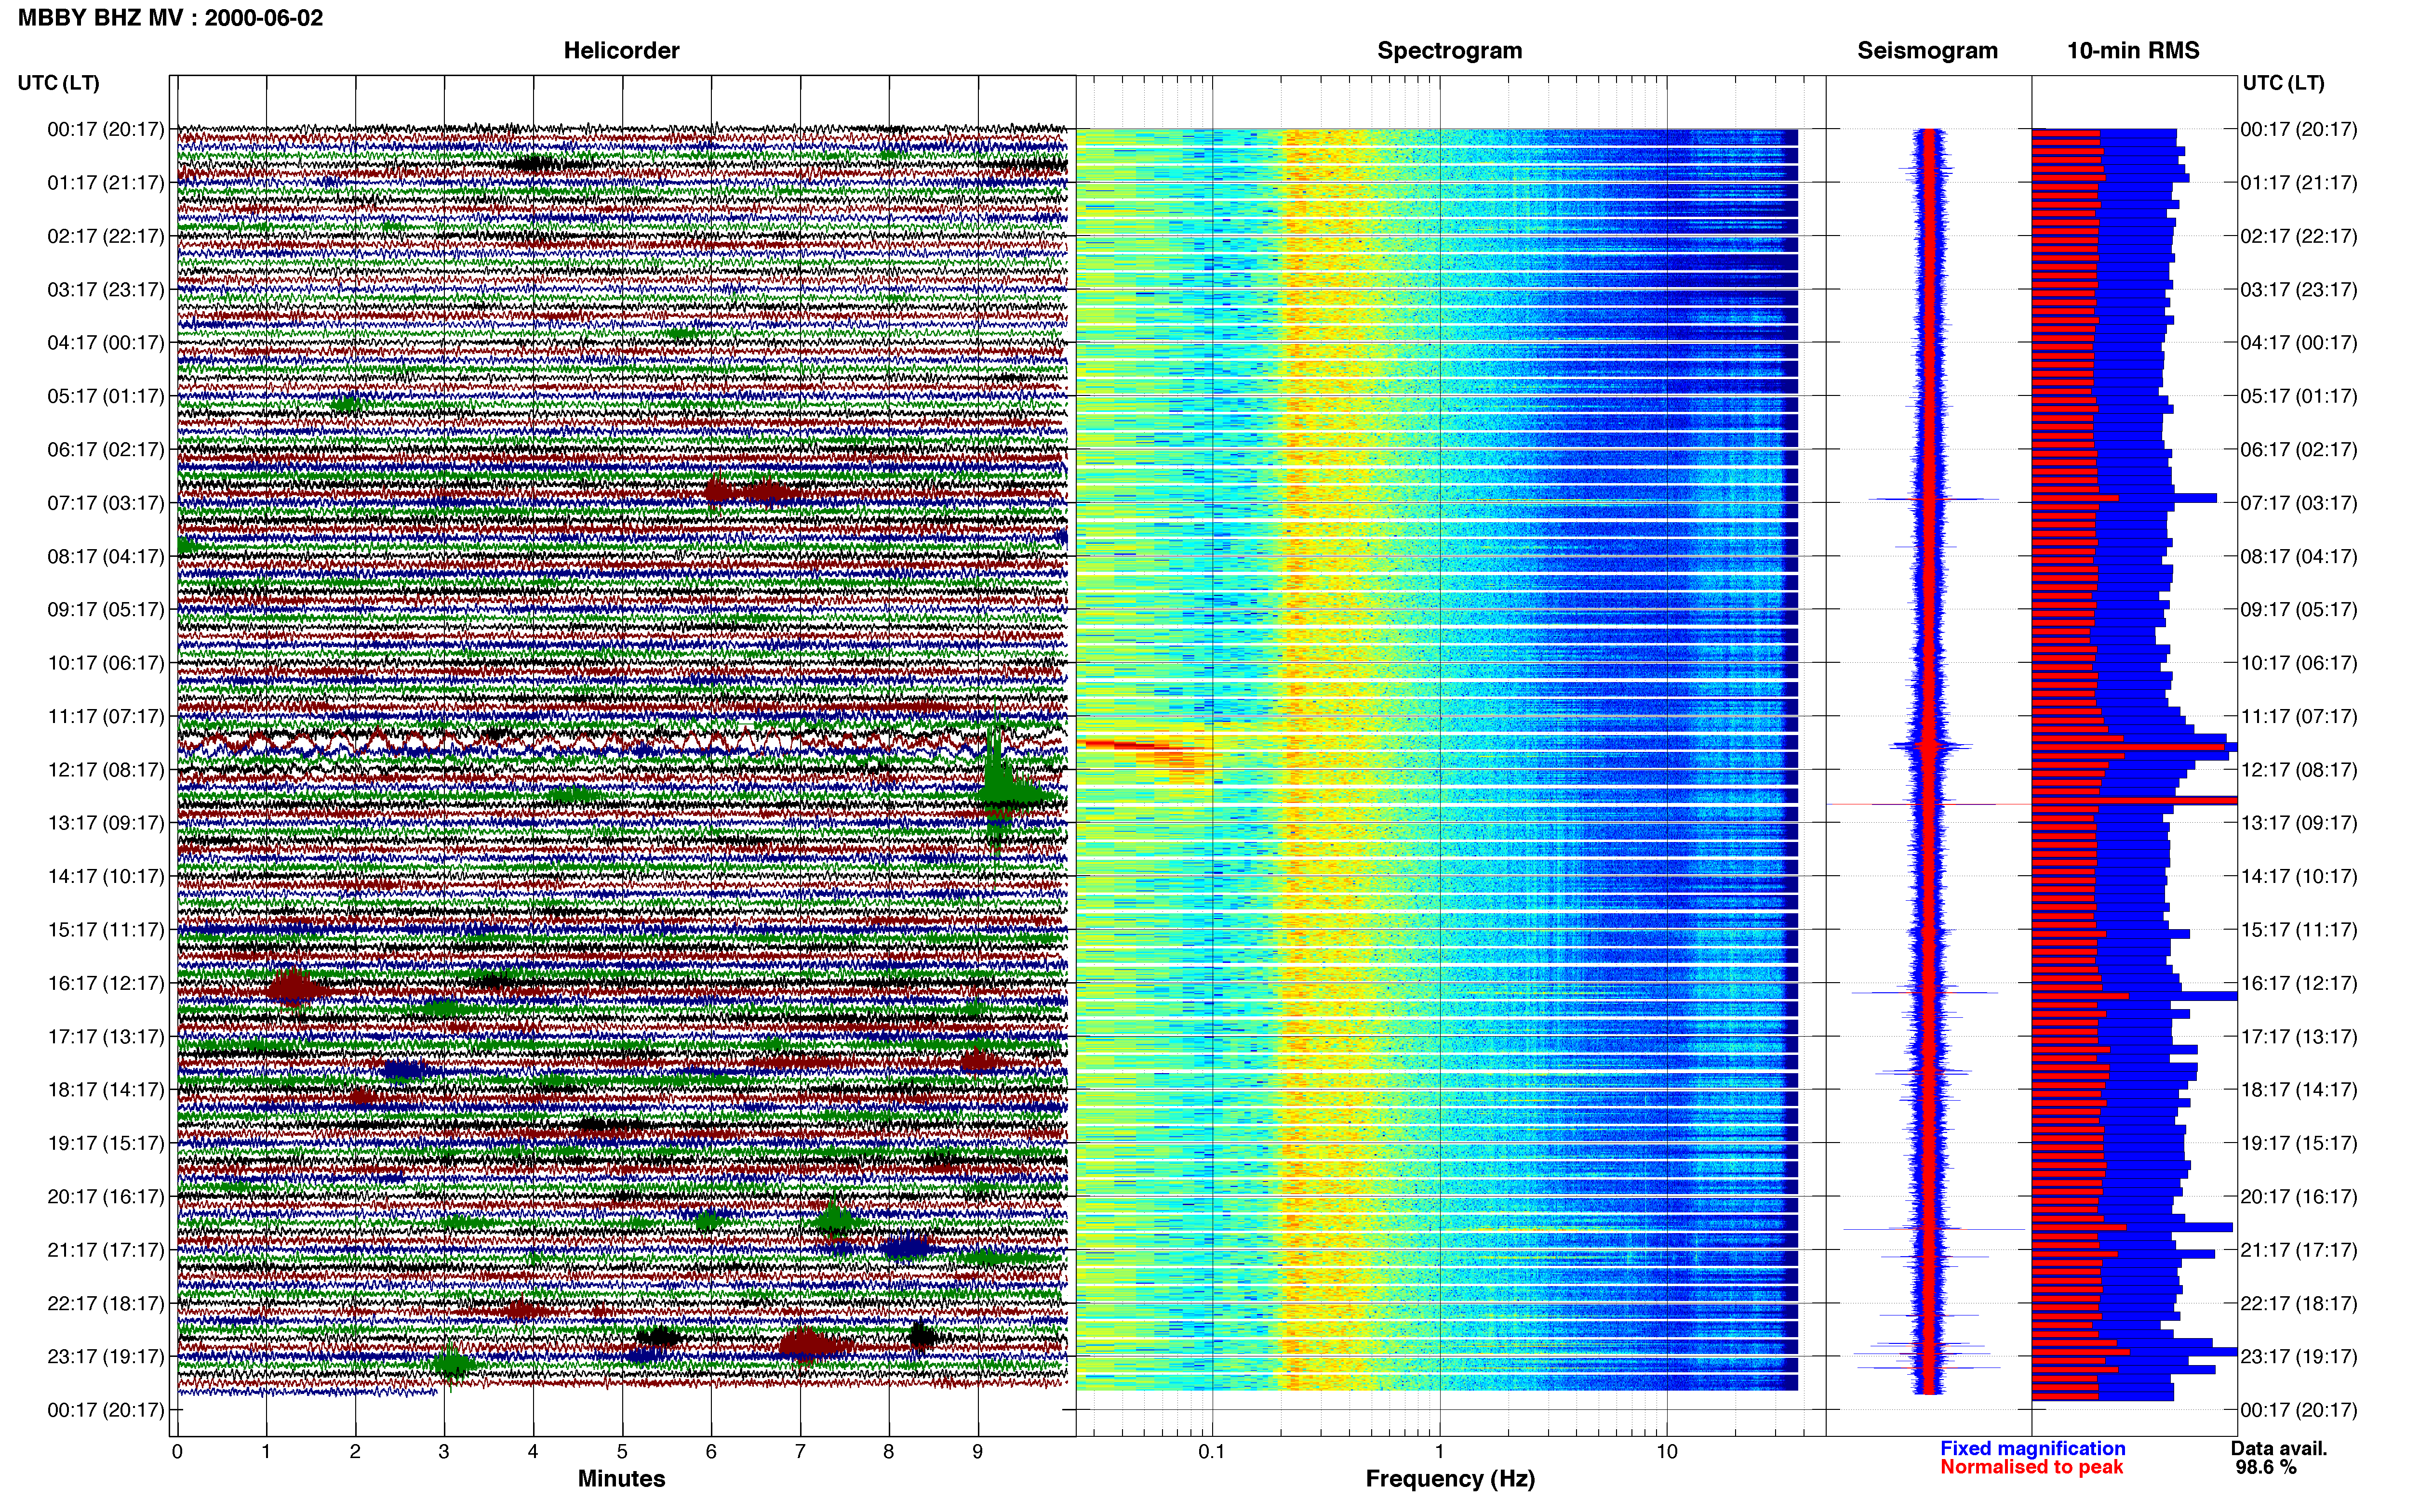Click left time label '07:17 (03:17)'
This screenshot has width=2419, height=1512.
(106, 503)
